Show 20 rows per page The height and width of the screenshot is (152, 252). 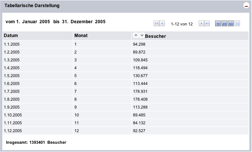tap(224, 24)
